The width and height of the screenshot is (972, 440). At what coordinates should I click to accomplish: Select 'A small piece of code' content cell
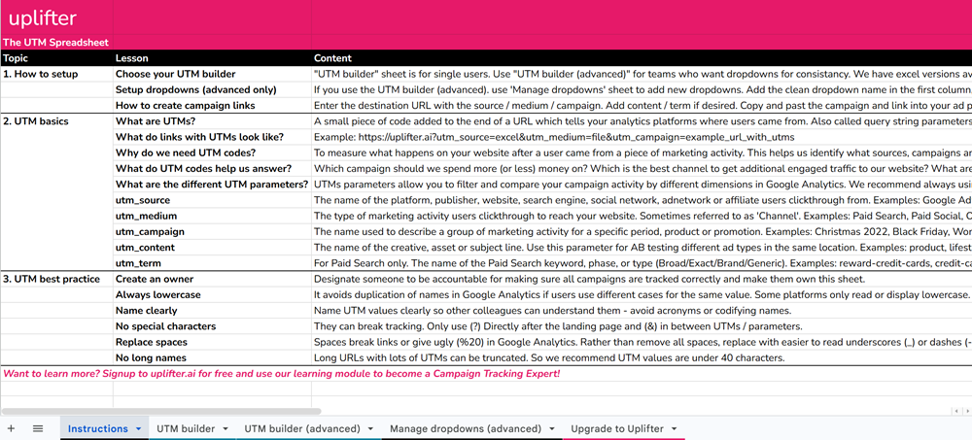point(642,120)
